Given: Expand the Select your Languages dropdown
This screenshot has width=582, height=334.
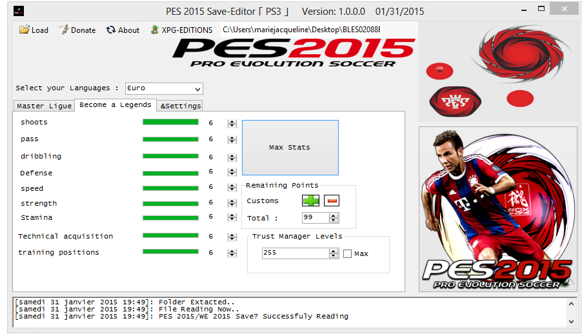Looking at the screenshot, I should click(197, 89).
